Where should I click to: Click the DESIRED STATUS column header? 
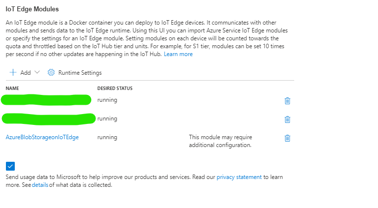115,89
